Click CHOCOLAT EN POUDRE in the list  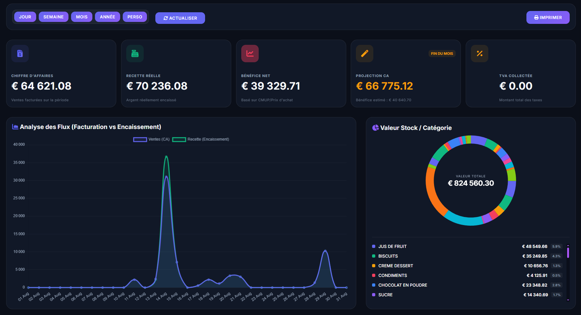tap(467, 285)
